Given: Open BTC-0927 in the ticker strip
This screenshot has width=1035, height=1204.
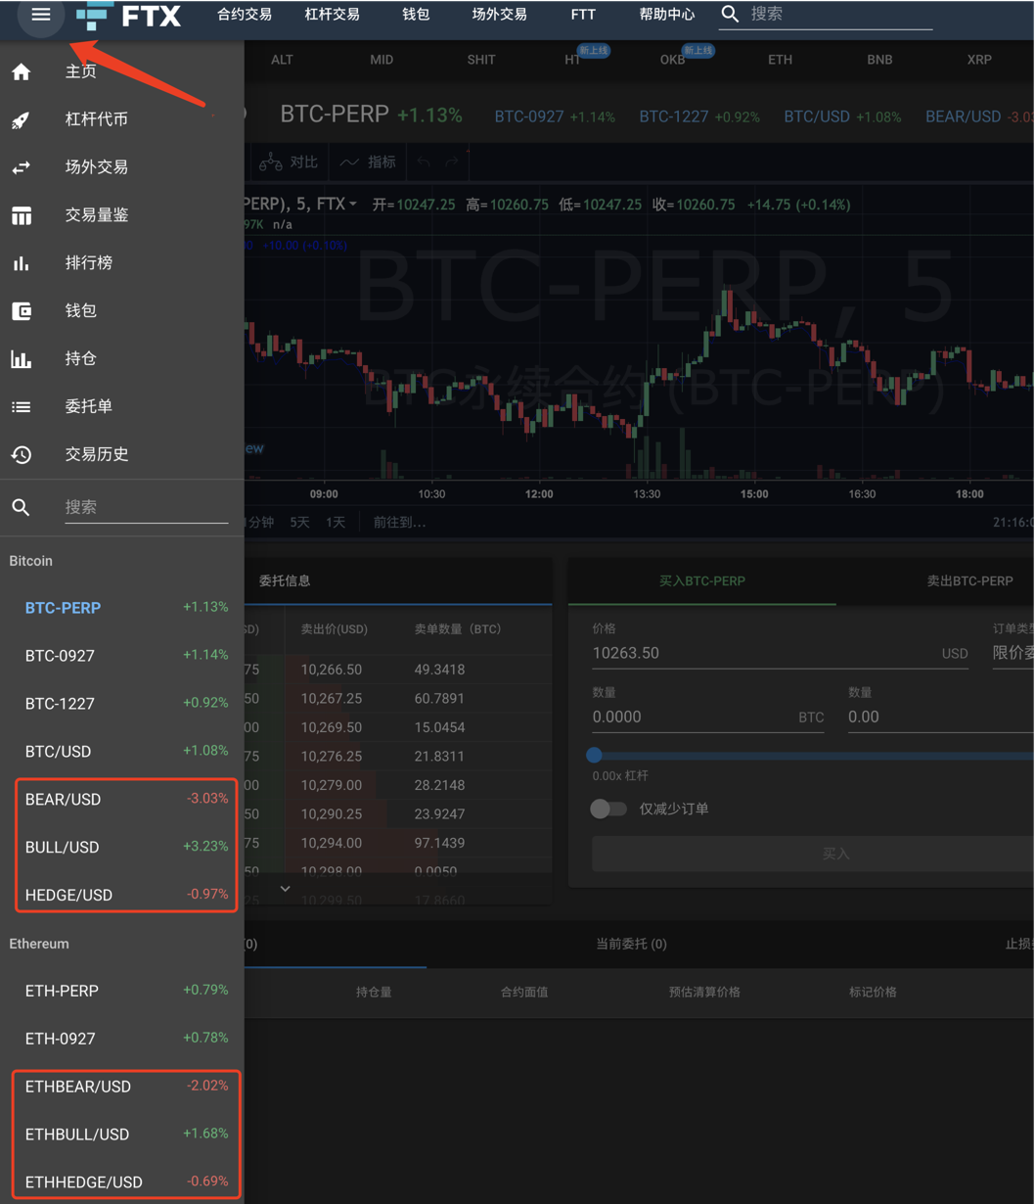Looking at the screenshot, I should [555, 116].
